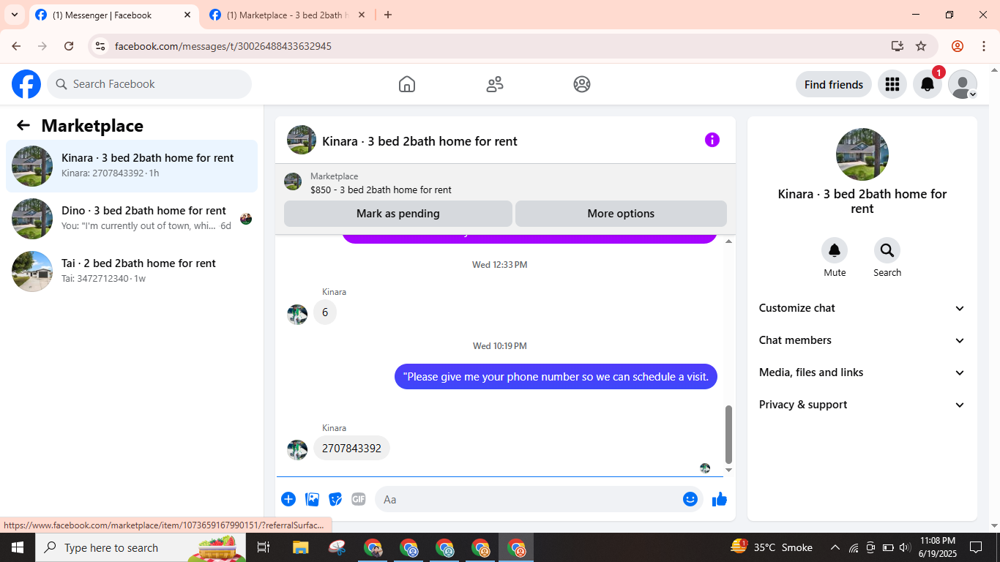Open conversation information purple icon
The width and height of the screenshot is (1000, 562).
click(712, 140)
